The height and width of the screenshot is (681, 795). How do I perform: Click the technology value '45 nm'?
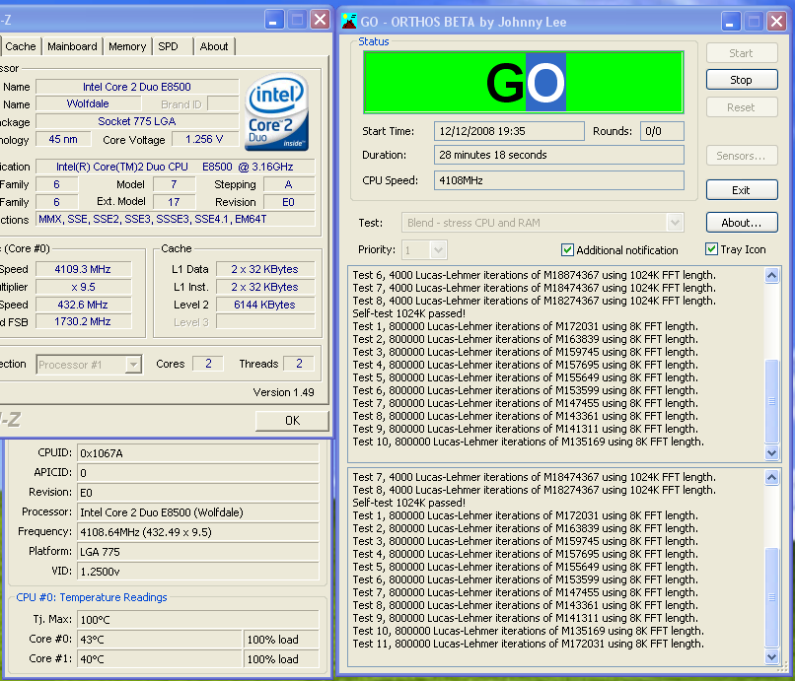tap(63, 139)
